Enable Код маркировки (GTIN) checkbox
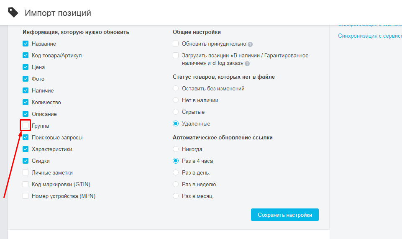This screenshot has width=402, height=239. pos(26,184)
